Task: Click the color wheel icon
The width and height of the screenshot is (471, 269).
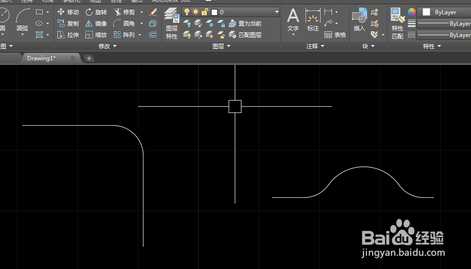Action: [x=412, y=12]
